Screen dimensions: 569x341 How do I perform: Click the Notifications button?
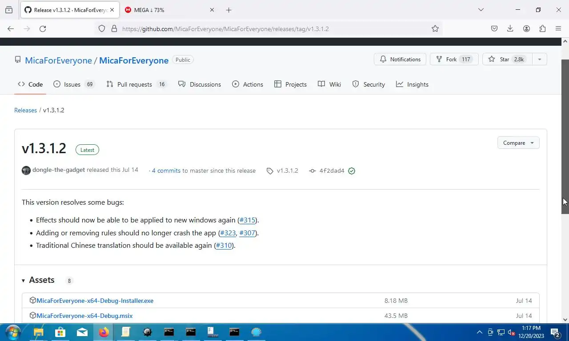pos(400,59)
